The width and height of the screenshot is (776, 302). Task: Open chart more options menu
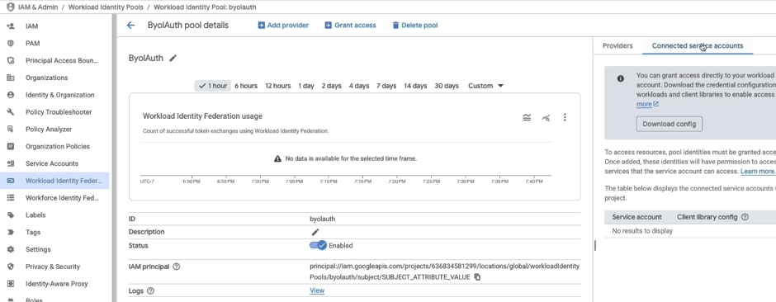(x=565, y=117)
